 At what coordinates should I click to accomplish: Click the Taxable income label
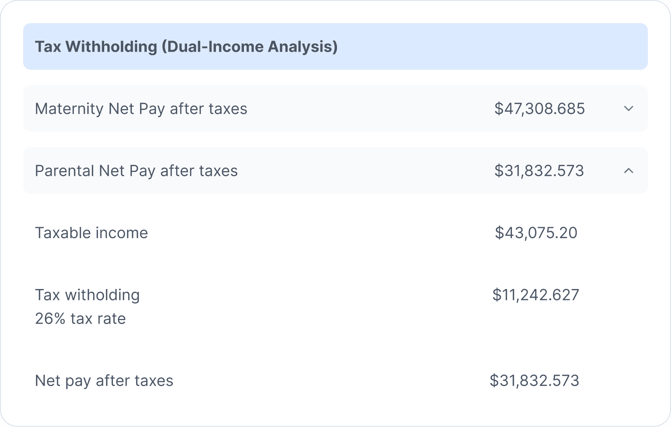pos(91,233)
